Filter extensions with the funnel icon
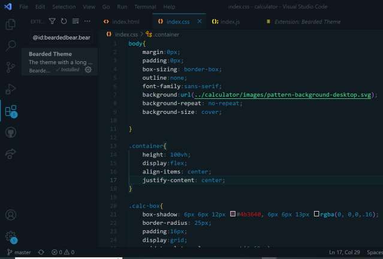The height and width of the screenshot is (259, 383). tap(52, 21)
